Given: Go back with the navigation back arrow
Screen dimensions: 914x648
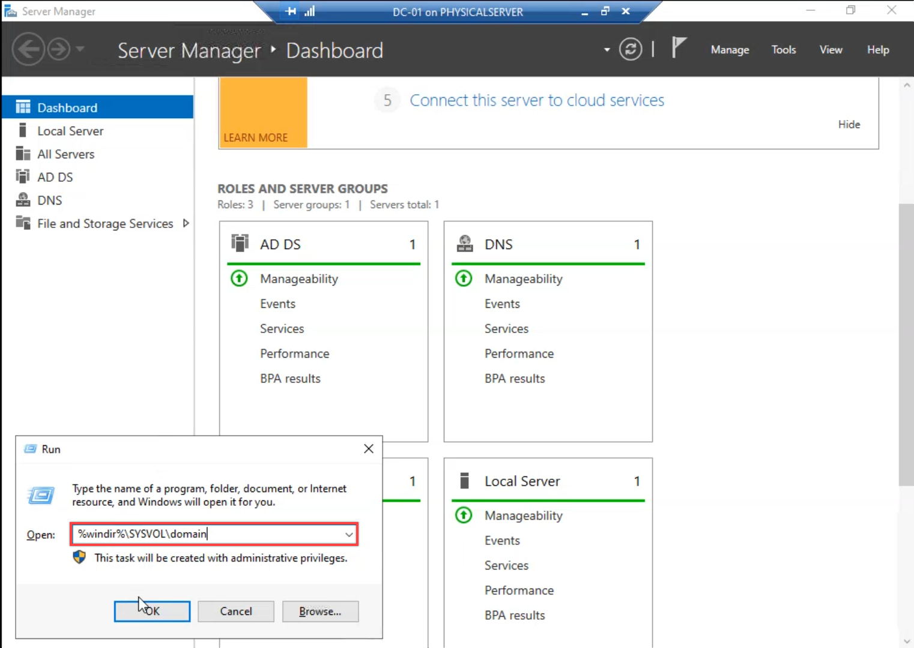Looking at the screenshot, I should coord(28,49).
